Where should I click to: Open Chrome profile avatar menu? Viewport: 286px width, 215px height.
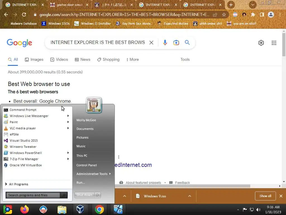pyautogui.click(x=271, y=15)
